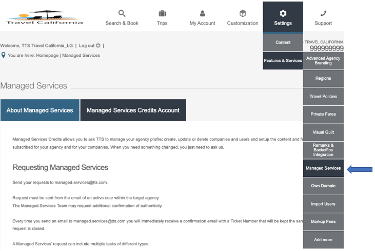Viewport: 375px width, 251px height.
Task: Open the Trips suitcase icon
Action: [x=162, y=13]
